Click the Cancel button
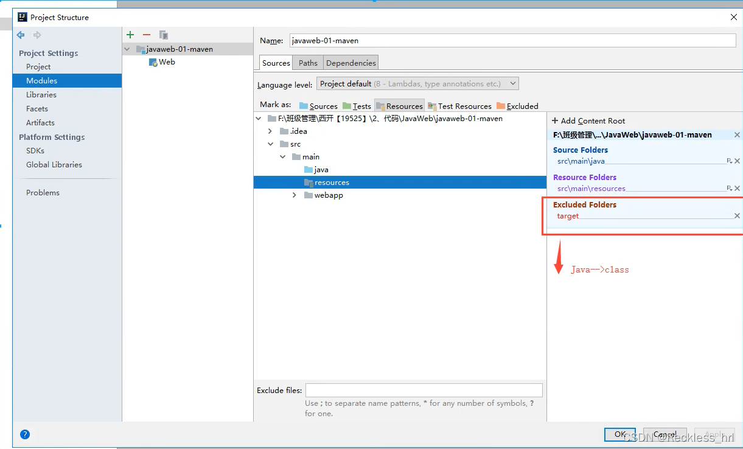The width and height of the screenshot is (743, 449). 665,434
